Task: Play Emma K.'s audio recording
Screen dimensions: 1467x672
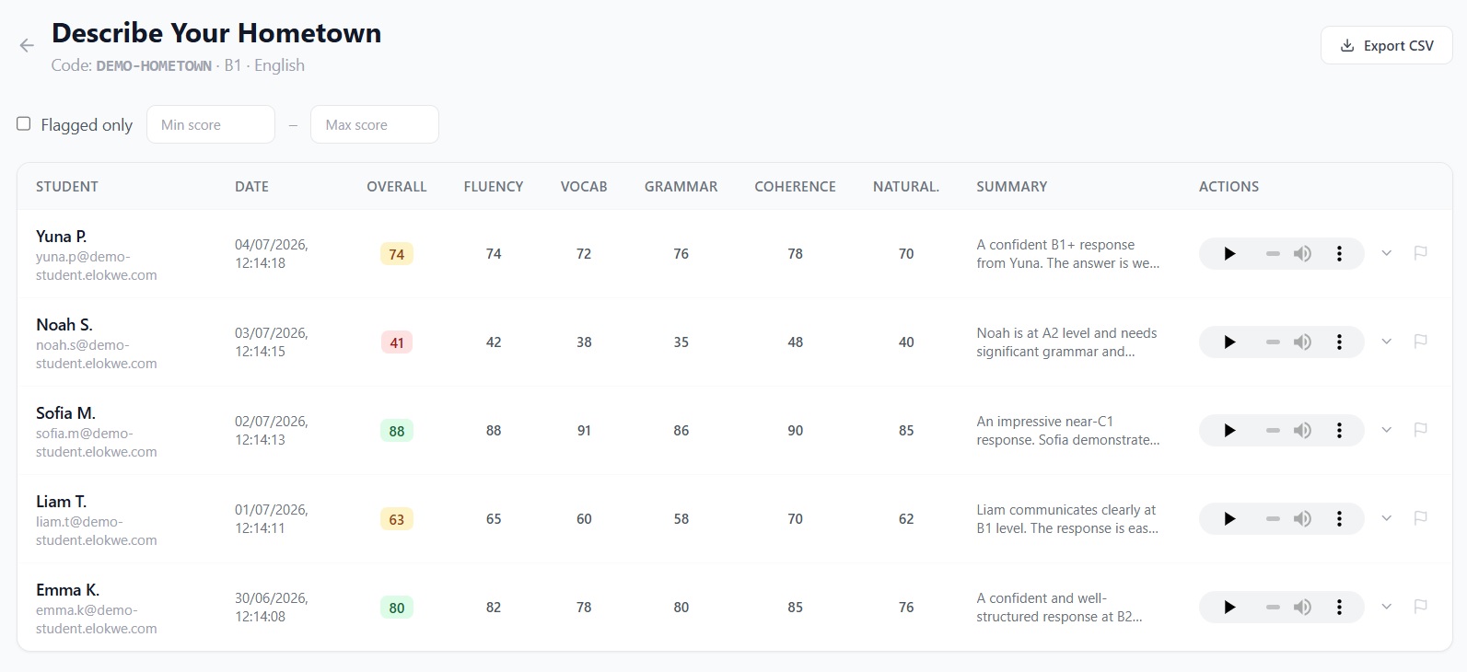Action: click(x=1229, y=608)
